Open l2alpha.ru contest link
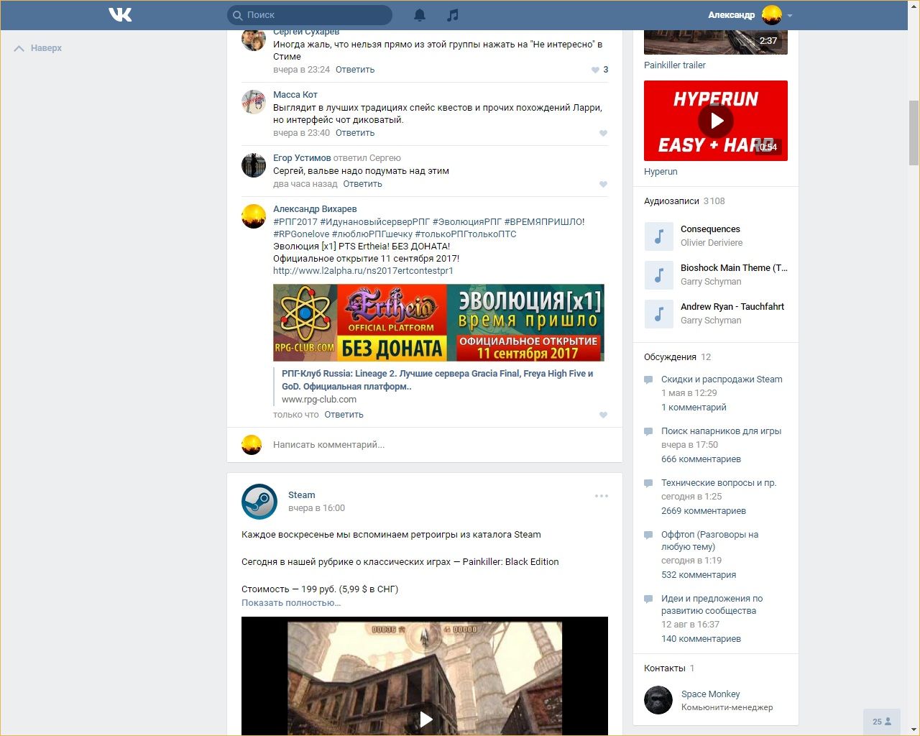Viewport: 920px width, 736px height. pos(363,271)
